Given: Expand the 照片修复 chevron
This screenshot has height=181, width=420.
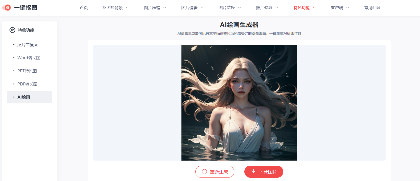Looking at the screenshot, I should click(277, 8).
